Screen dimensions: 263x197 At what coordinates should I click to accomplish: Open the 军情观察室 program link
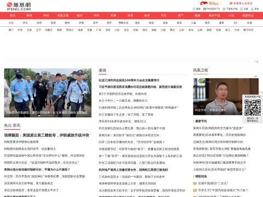click(x=222, y=149)
